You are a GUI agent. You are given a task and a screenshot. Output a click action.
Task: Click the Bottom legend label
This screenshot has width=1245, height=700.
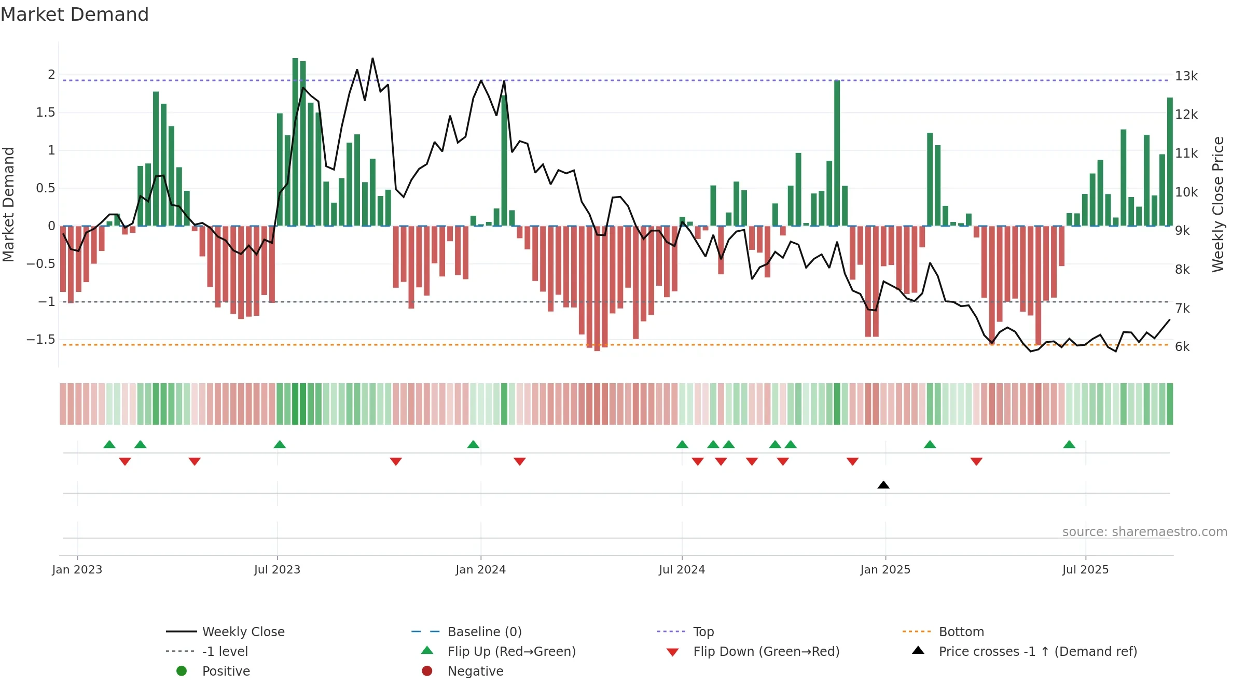[961, 632]
